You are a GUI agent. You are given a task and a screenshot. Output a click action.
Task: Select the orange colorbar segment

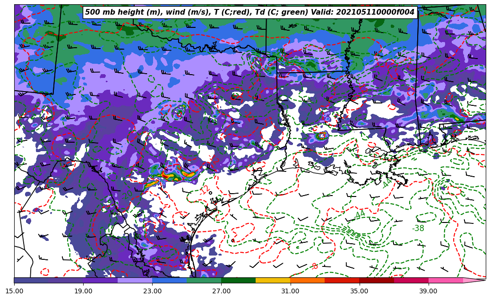coord(308,280)
